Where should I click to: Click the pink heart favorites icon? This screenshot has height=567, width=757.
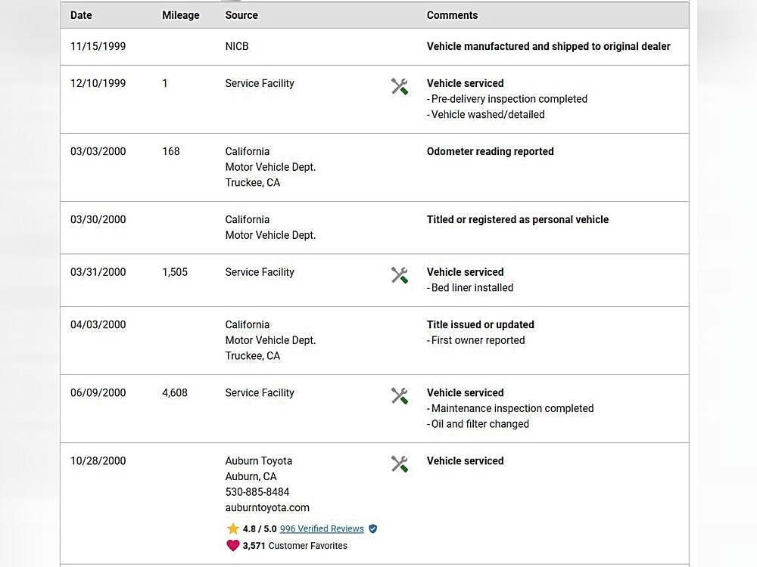pos(233,546)
